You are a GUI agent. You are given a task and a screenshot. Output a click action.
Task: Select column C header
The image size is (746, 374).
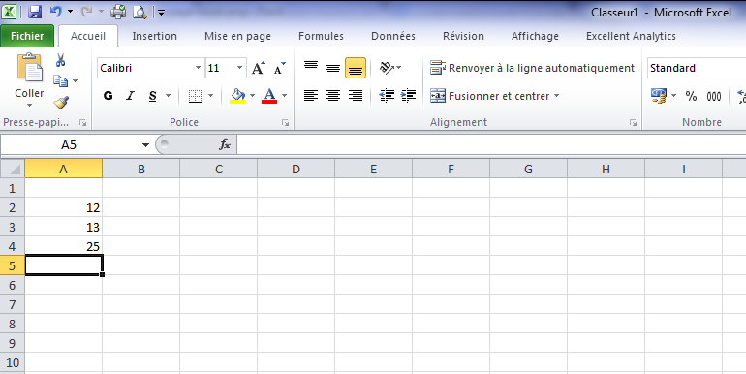(x=218, y=169)
